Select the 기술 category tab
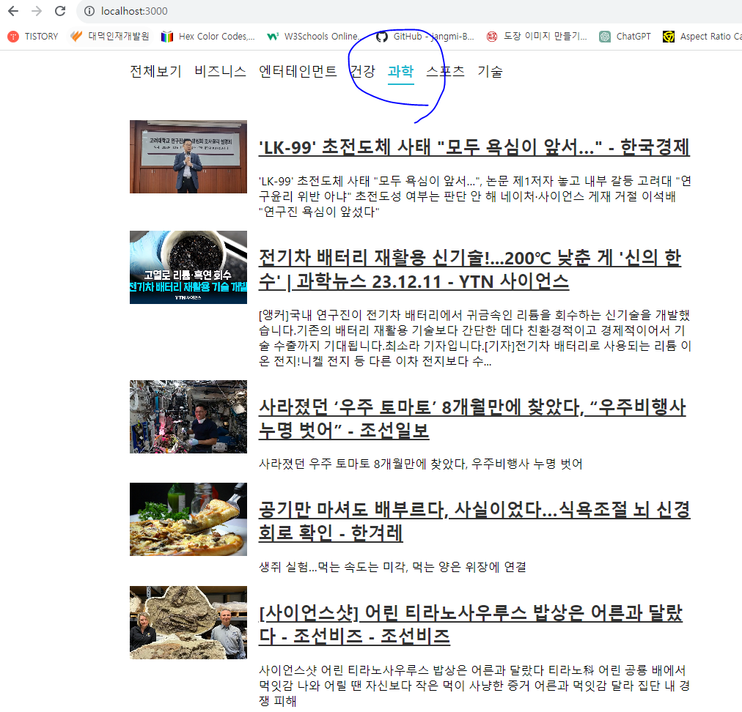Viewport: 742px width, 712px height. tap(490, 71)
